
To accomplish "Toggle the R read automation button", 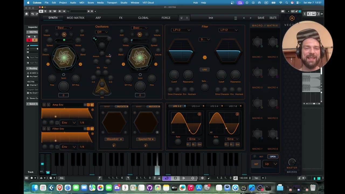I will pyautogui.click(x=50, y=11).
